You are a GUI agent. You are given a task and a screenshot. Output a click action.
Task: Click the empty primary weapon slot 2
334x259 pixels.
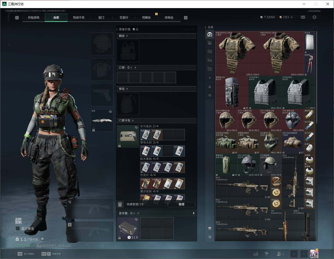click(90, 232)
